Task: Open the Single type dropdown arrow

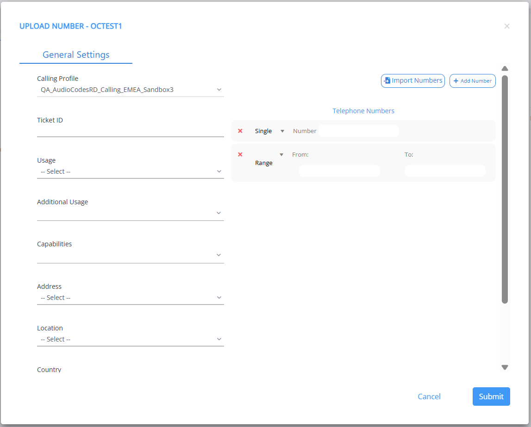Action: pyautogui.click(x=282, y=131)
